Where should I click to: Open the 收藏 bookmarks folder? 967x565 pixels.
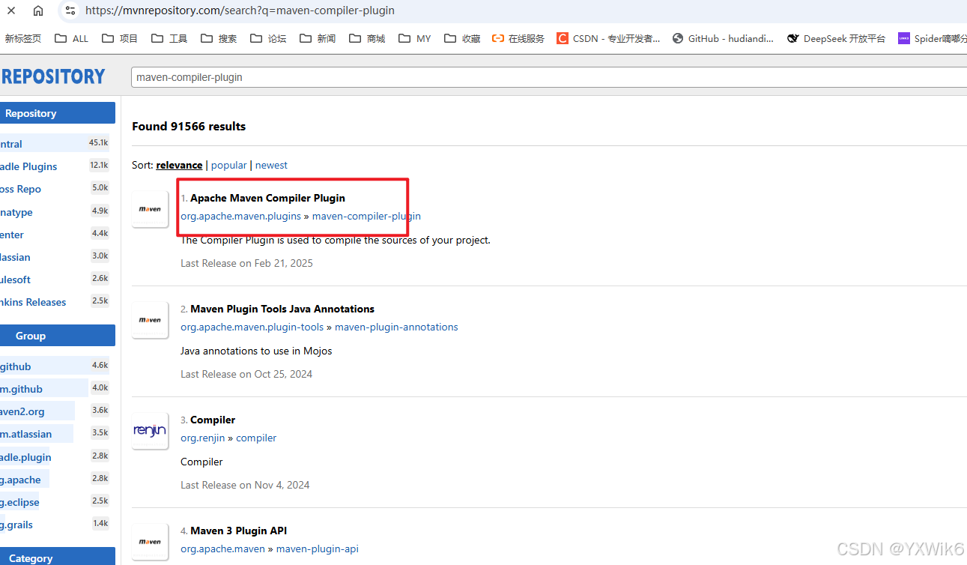coord(462,38)
